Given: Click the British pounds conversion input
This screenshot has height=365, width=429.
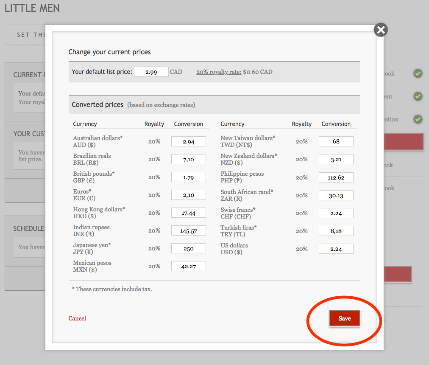Looking at the screenshot, I should [x=188, y=177].
